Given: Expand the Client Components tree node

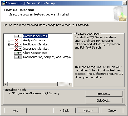Looking at the screenshot, I should tap(9, 53).
